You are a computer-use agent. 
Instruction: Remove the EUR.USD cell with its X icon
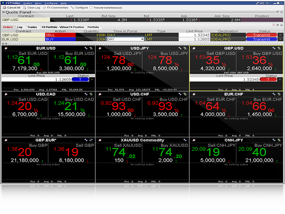(x=6, y=48)
